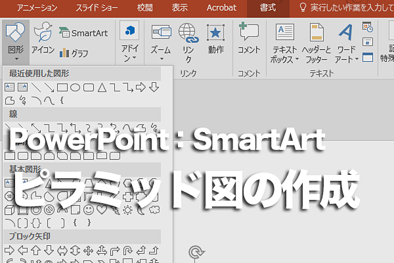Pick text box in 最近使用した図形
Viewport: 394px width, 263px height.
coord(10,87)
